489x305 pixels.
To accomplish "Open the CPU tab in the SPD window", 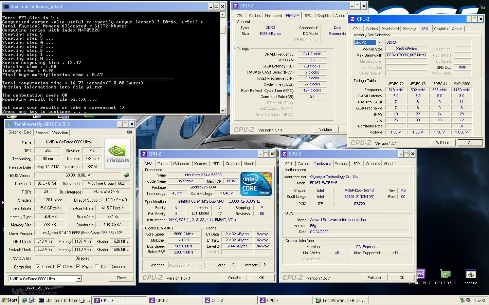I will pyautogui.click(x=357, y=29).
